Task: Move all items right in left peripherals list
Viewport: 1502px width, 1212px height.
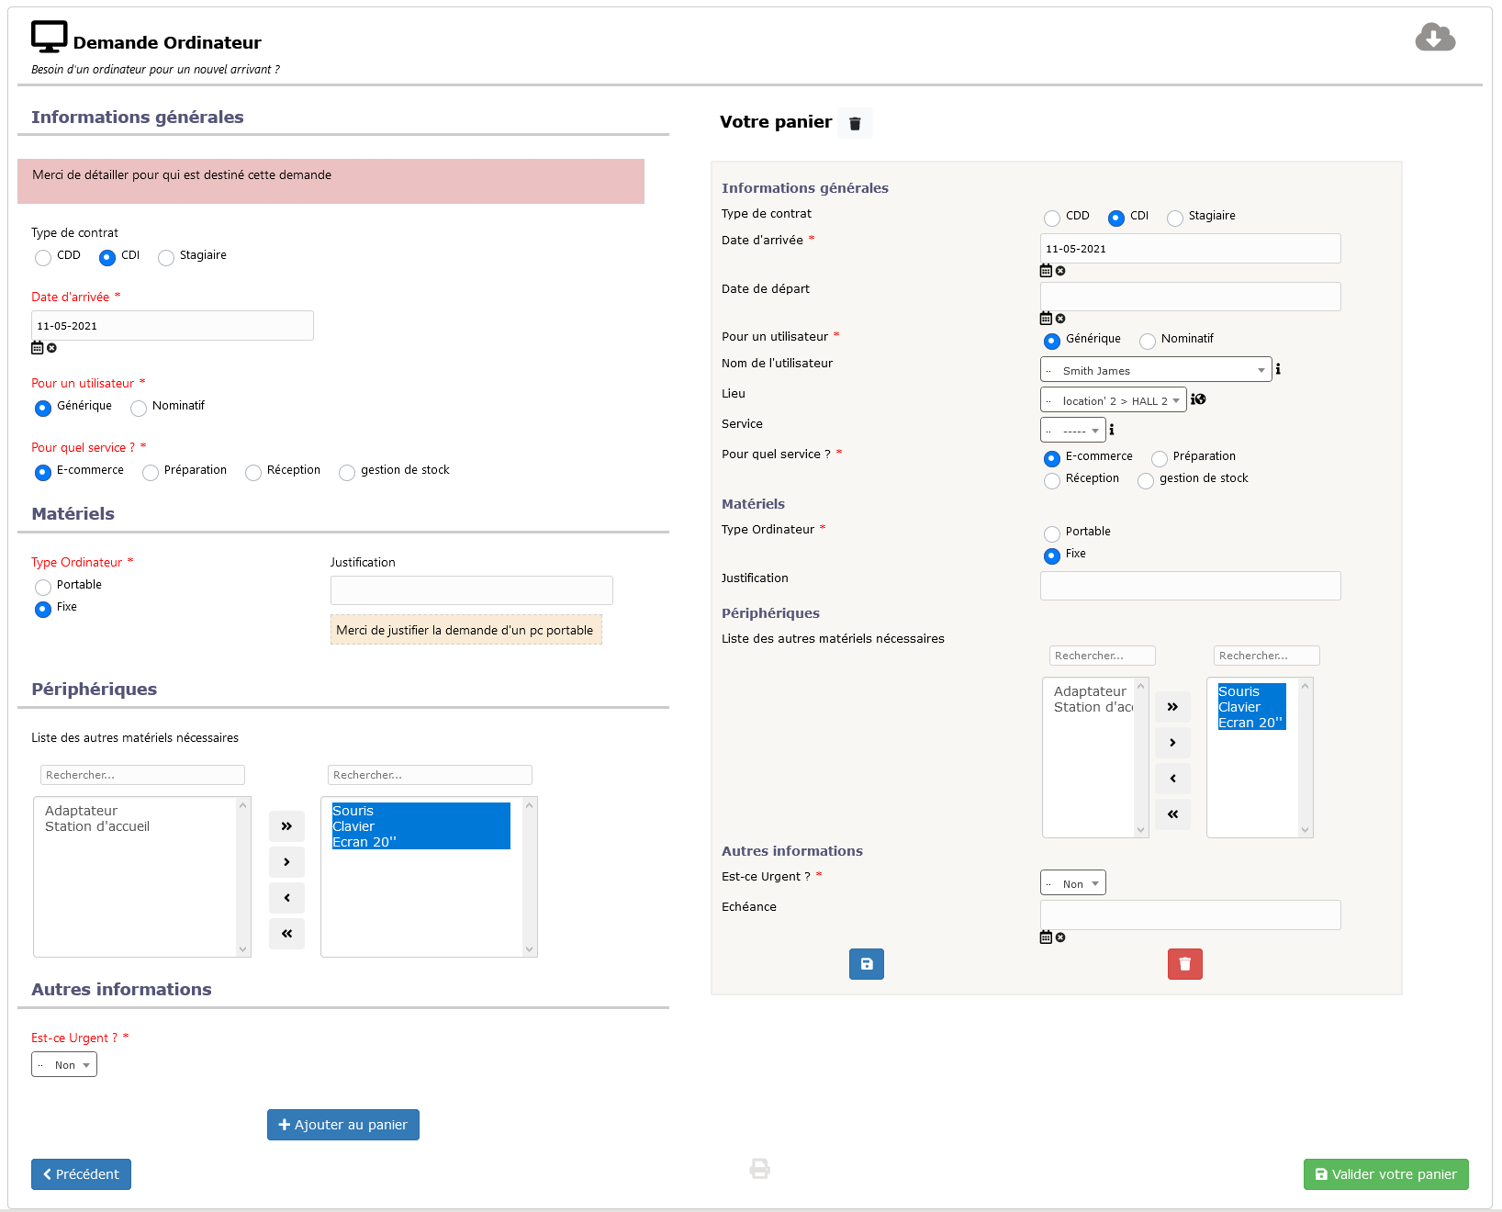Action: (x=286, y=826)
